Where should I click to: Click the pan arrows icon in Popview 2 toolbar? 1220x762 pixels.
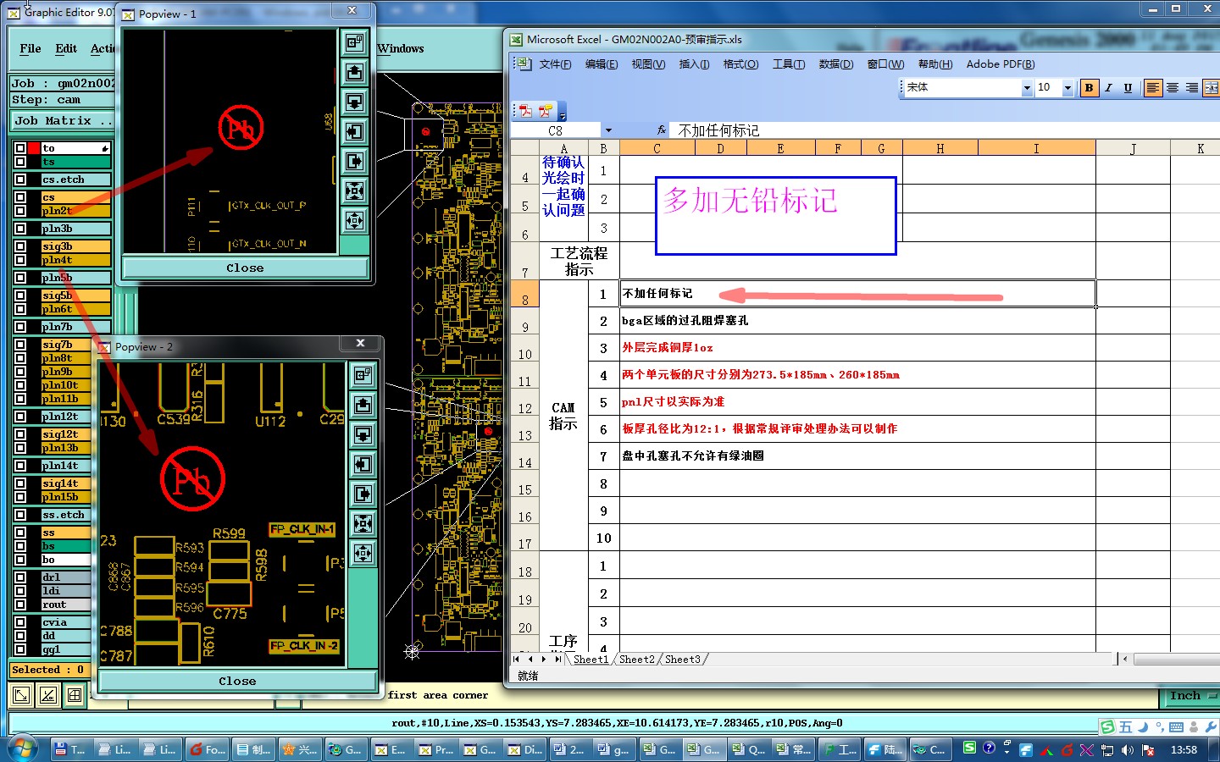pyautogui.click(x=363, y=553)
